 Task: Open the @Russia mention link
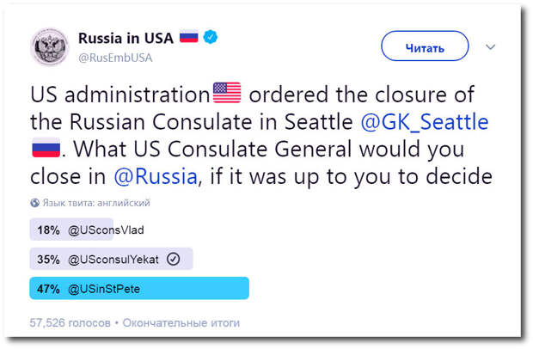point(156,177)
